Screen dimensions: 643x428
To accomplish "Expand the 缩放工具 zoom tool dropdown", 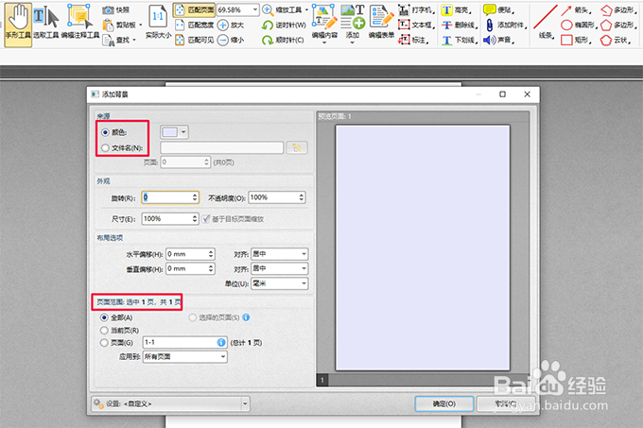I will pyautogui.click(x=306, y=9).
